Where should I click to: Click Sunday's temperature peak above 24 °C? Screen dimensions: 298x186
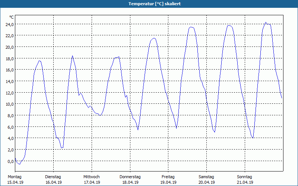tap(266, 22)
